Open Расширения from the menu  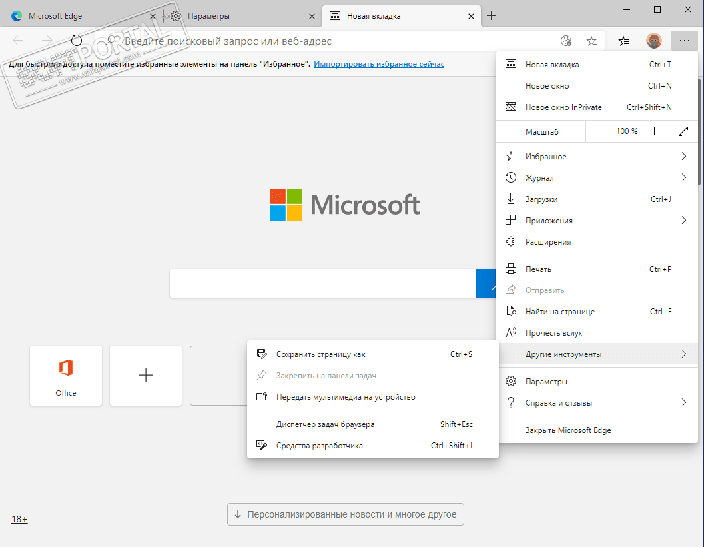[597, 242]
